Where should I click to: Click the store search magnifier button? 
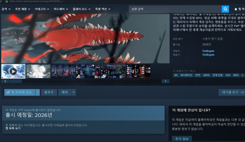coord(225,9)
